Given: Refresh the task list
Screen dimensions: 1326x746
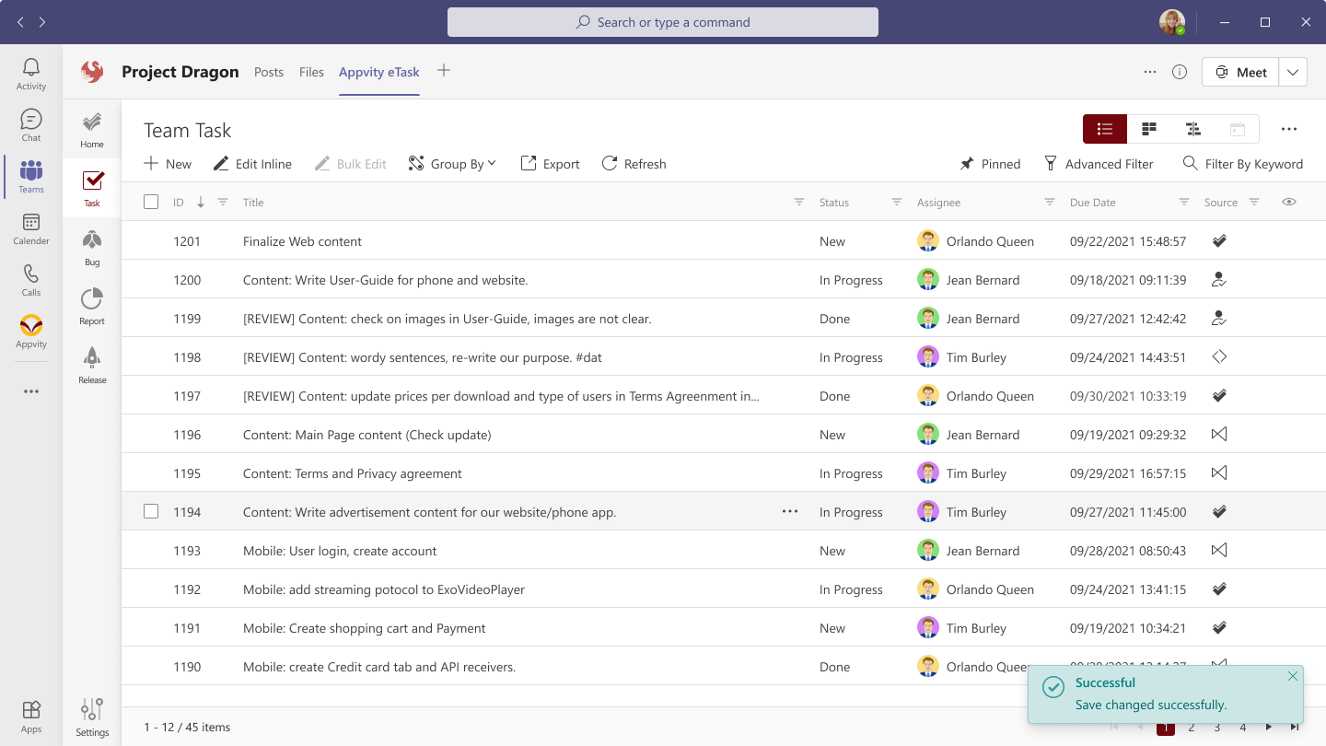Looking at the screenshot, I should click(x=634, y=163).
